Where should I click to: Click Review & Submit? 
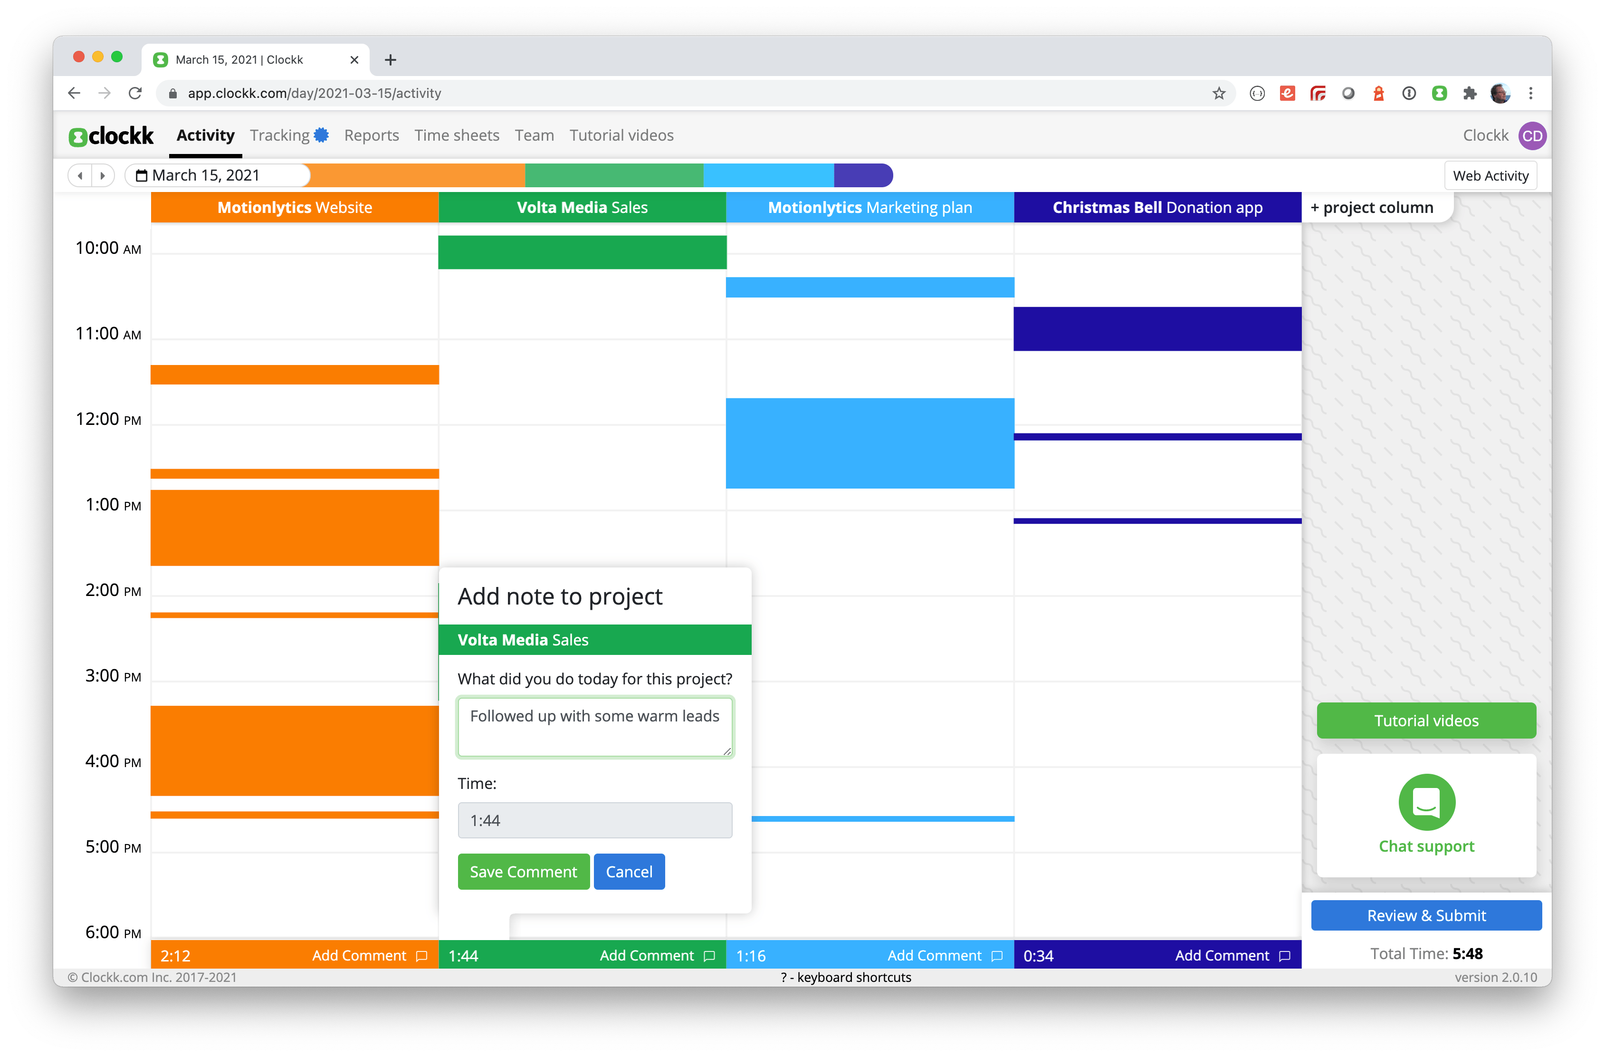coord(1425,915)
